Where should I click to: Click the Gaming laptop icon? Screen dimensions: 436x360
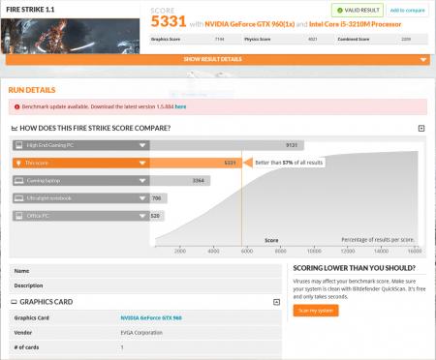tap(19, 181)
